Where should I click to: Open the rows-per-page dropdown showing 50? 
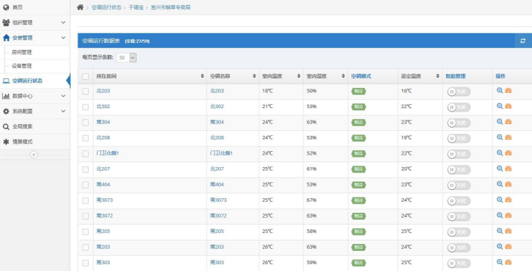click(127, 58)
